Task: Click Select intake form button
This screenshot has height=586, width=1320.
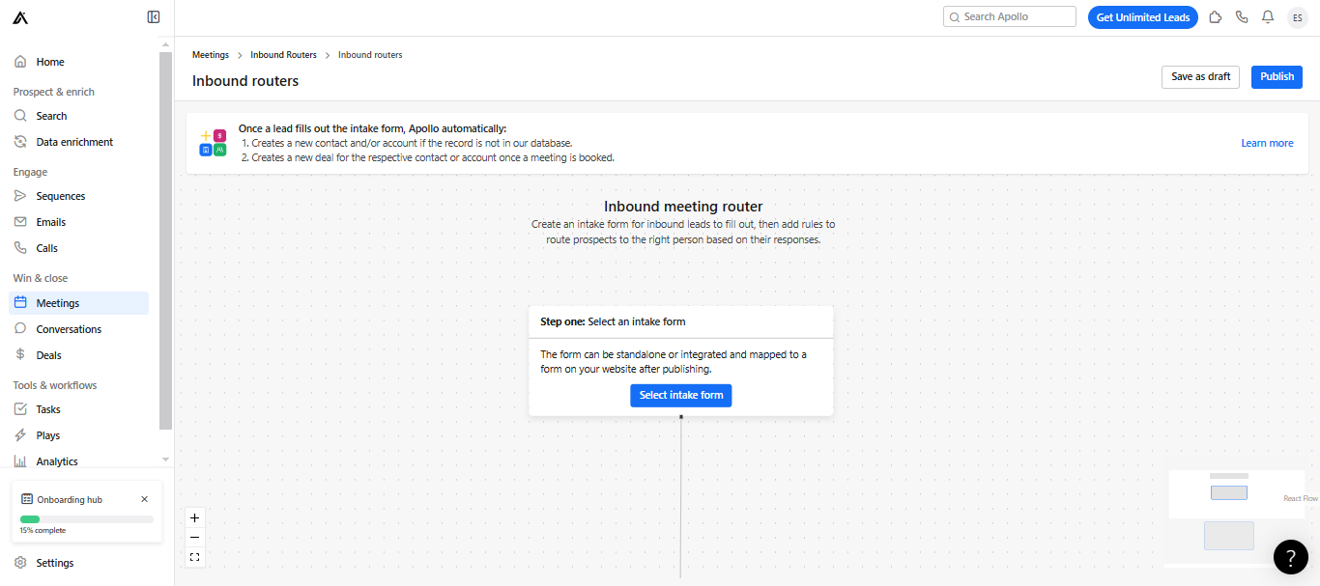Action: tap(681, 395)
